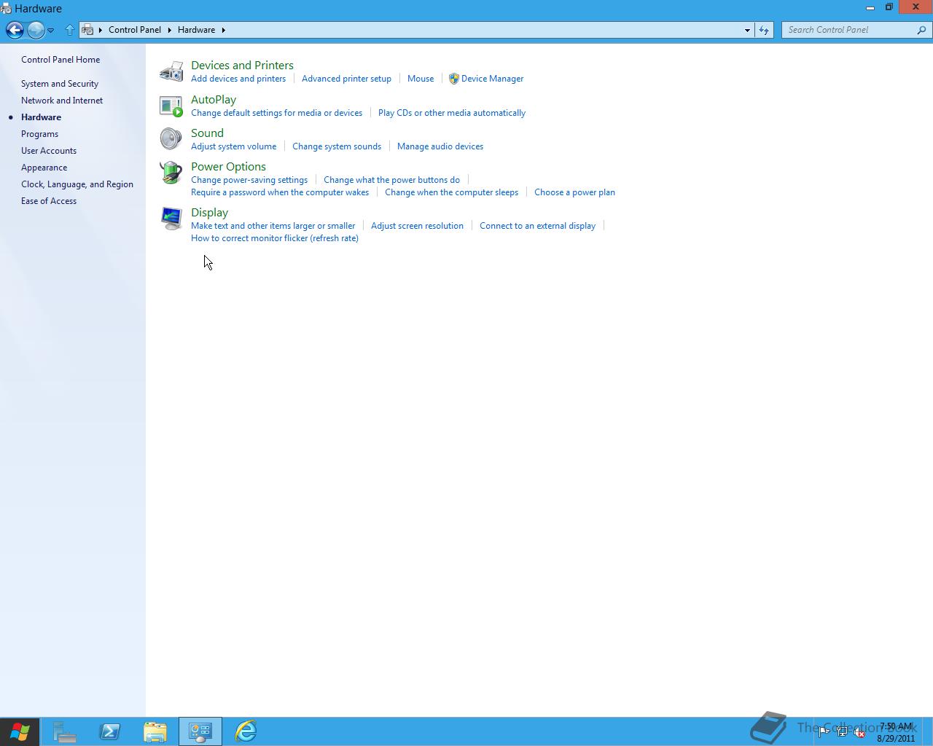This screenshot has height=746, width=933.
Task: Open muted volume tray icon
Action: [x=860, y=732]
